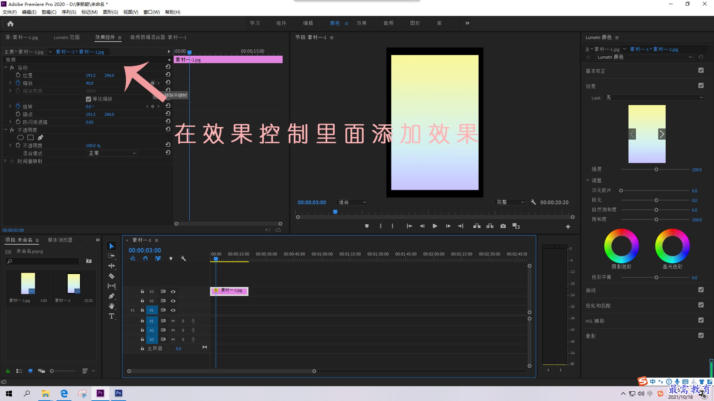Viewport: 714px width, 401px height.
Task: Click the 阴影色彩 shadow tint wheel
Action: click(621, 246)
